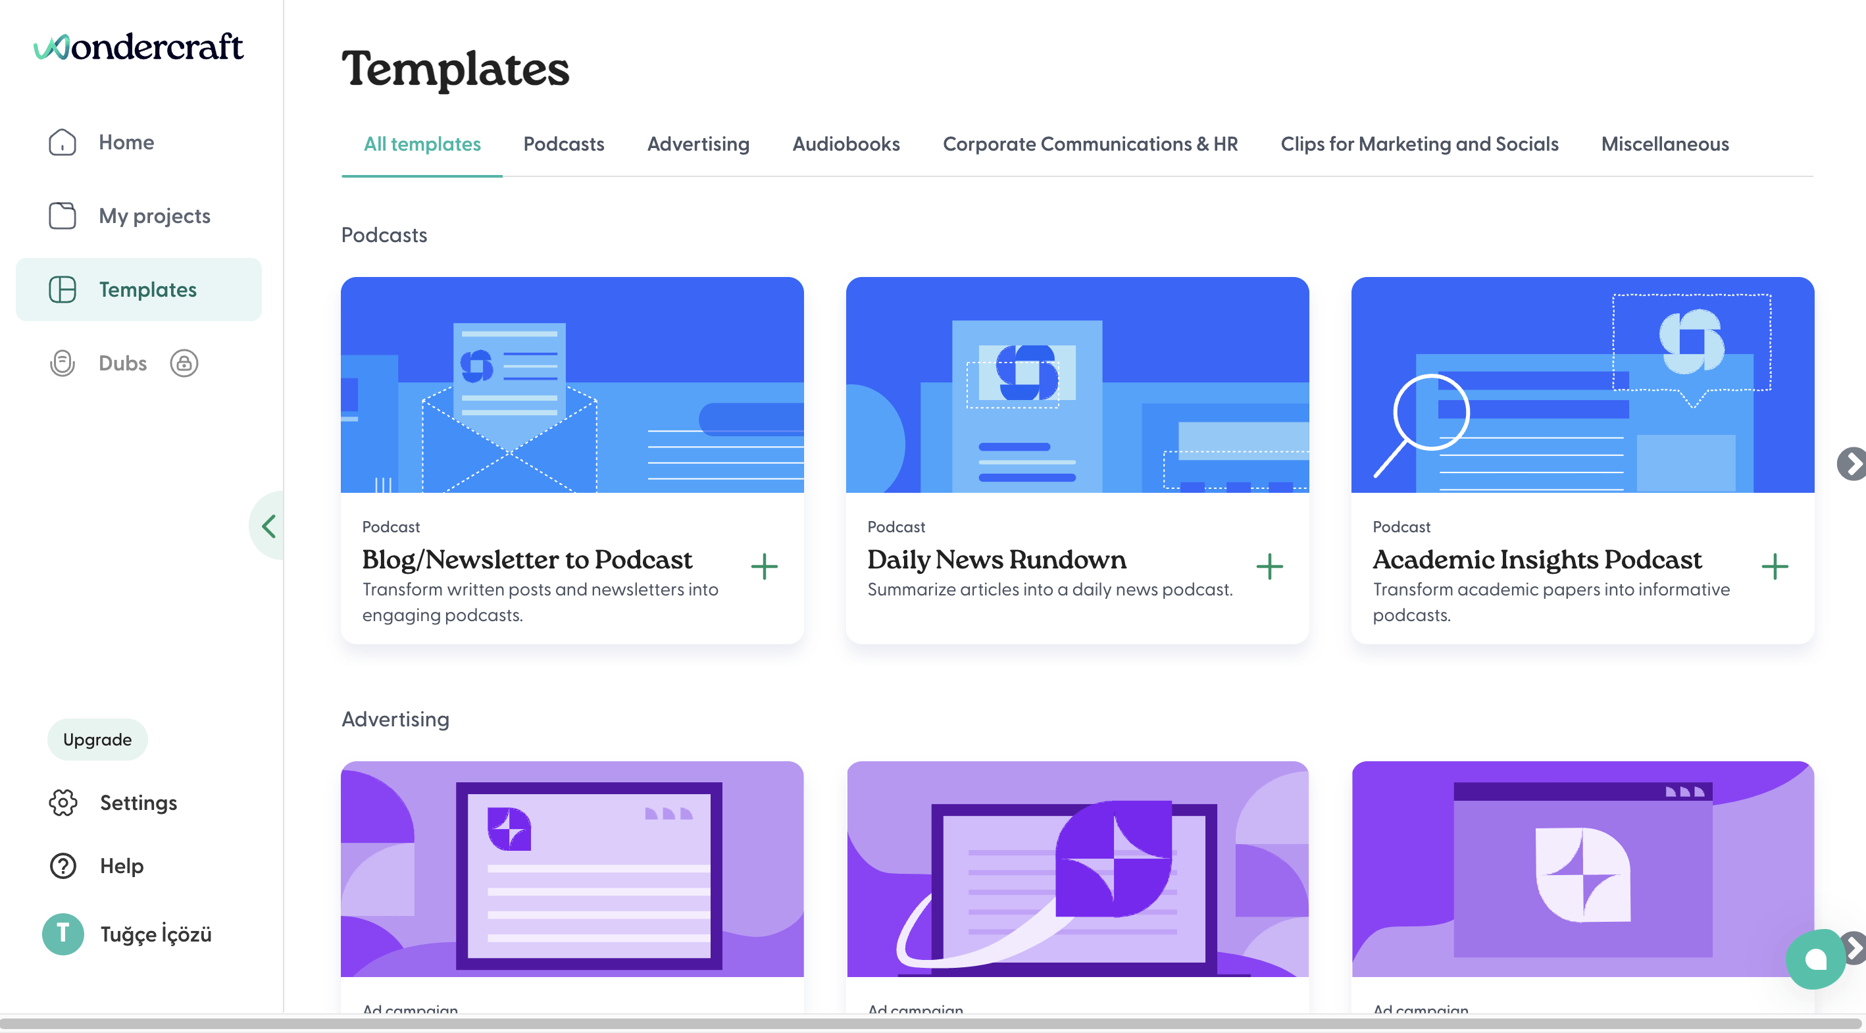Click the Upgrade button
This screenshot has height=1033, width=1866.
(97, 740)
